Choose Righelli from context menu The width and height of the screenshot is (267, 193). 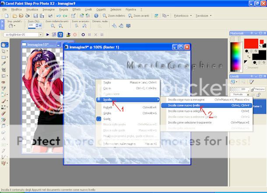tap(128, 107)
